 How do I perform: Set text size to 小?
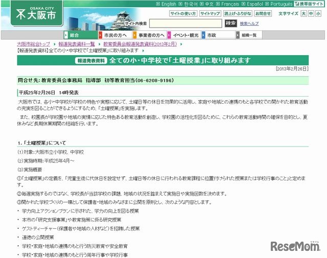(x=318, y=14)
